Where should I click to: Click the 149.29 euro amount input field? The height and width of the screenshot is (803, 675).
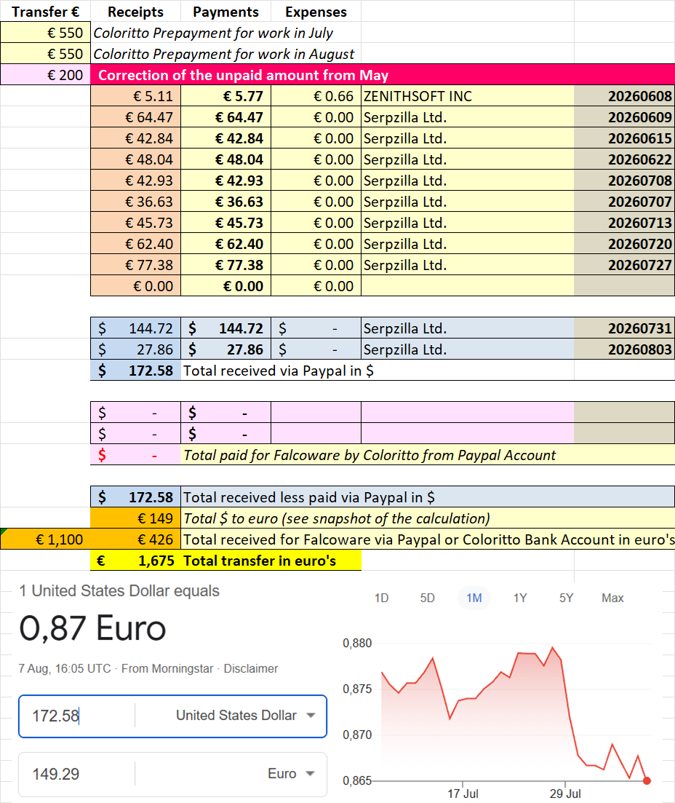point(77,774)
